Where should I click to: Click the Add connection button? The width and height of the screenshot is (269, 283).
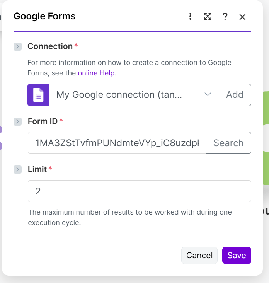coord(235,95)
